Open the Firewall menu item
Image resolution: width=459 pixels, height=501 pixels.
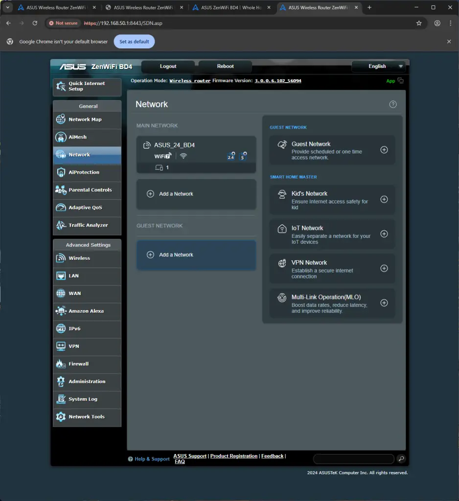click(87, 364)
